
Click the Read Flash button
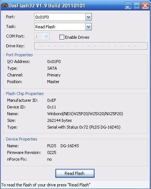pos(75,173)
